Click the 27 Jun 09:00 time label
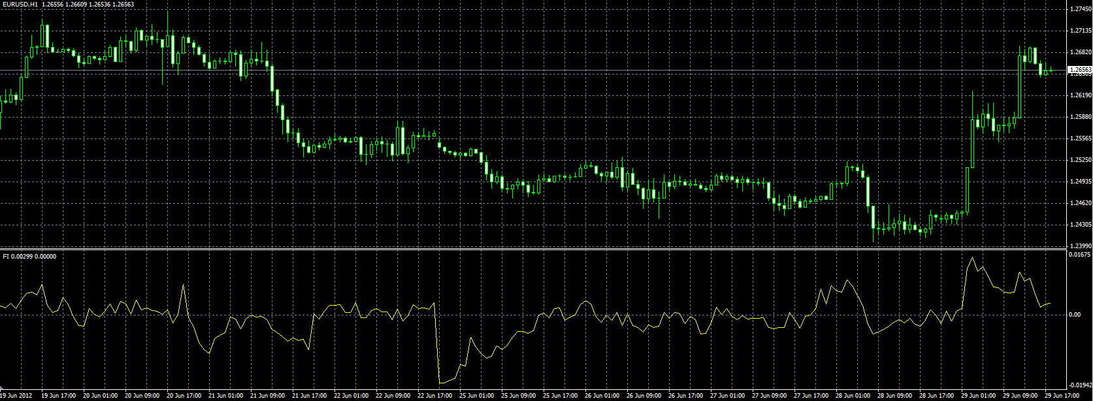The height and width of the screenshot is (401, 1093). click(x=770, y=396)
